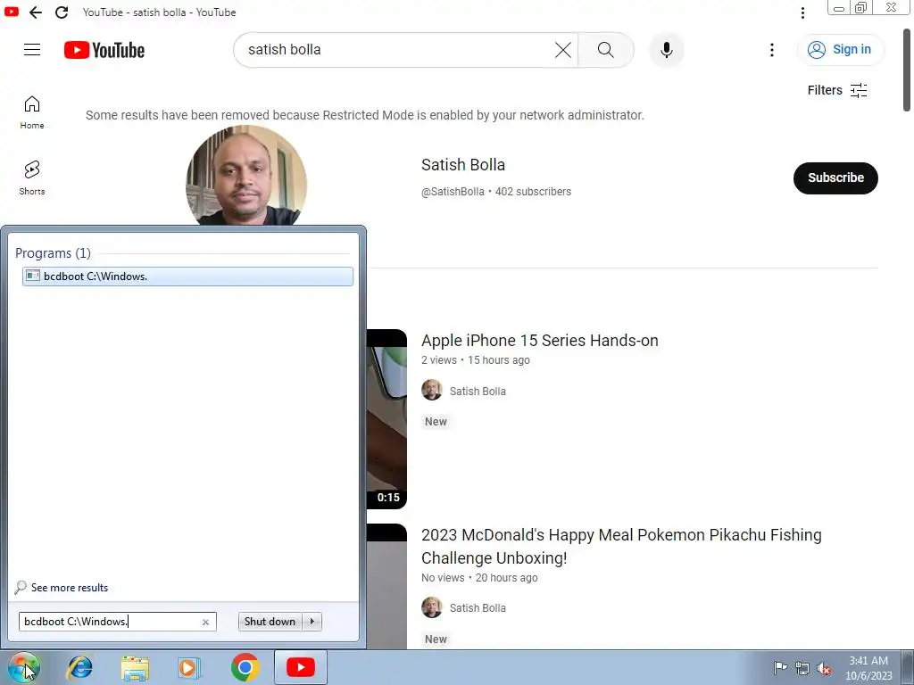Open Satish Bolla channel avatar
The image size is (914, 685).
click(246, 176)
